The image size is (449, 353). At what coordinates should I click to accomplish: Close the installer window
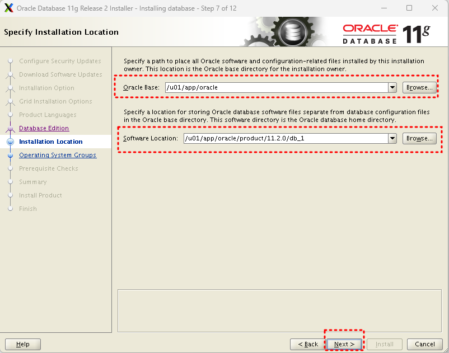[434, 8]
